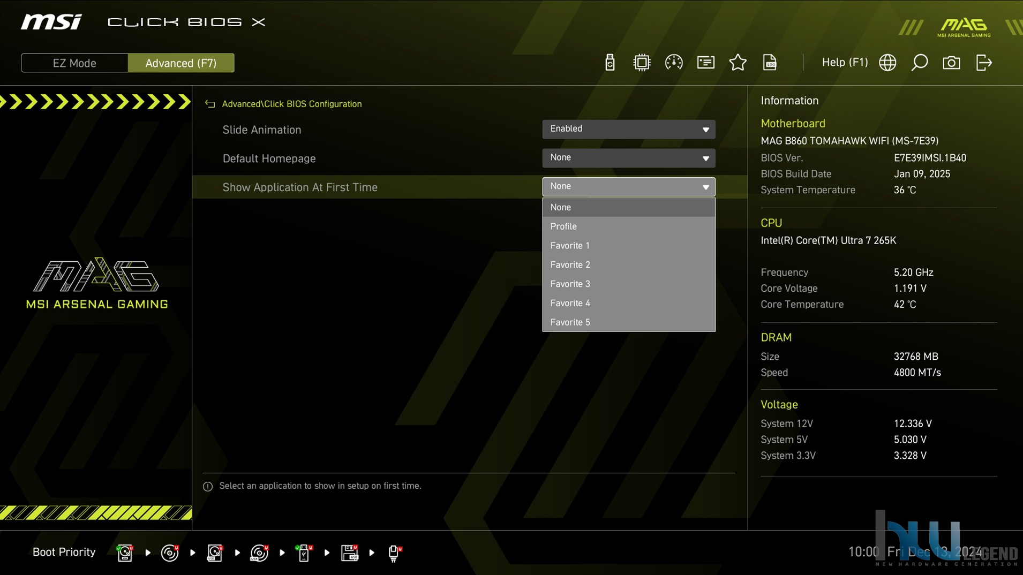
Task: Click the CPU section heading
Action: pyautogui.click(x=771, y=223)
